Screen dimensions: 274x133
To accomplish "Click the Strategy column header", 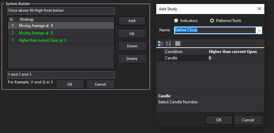I will click(x=66, y=19).
